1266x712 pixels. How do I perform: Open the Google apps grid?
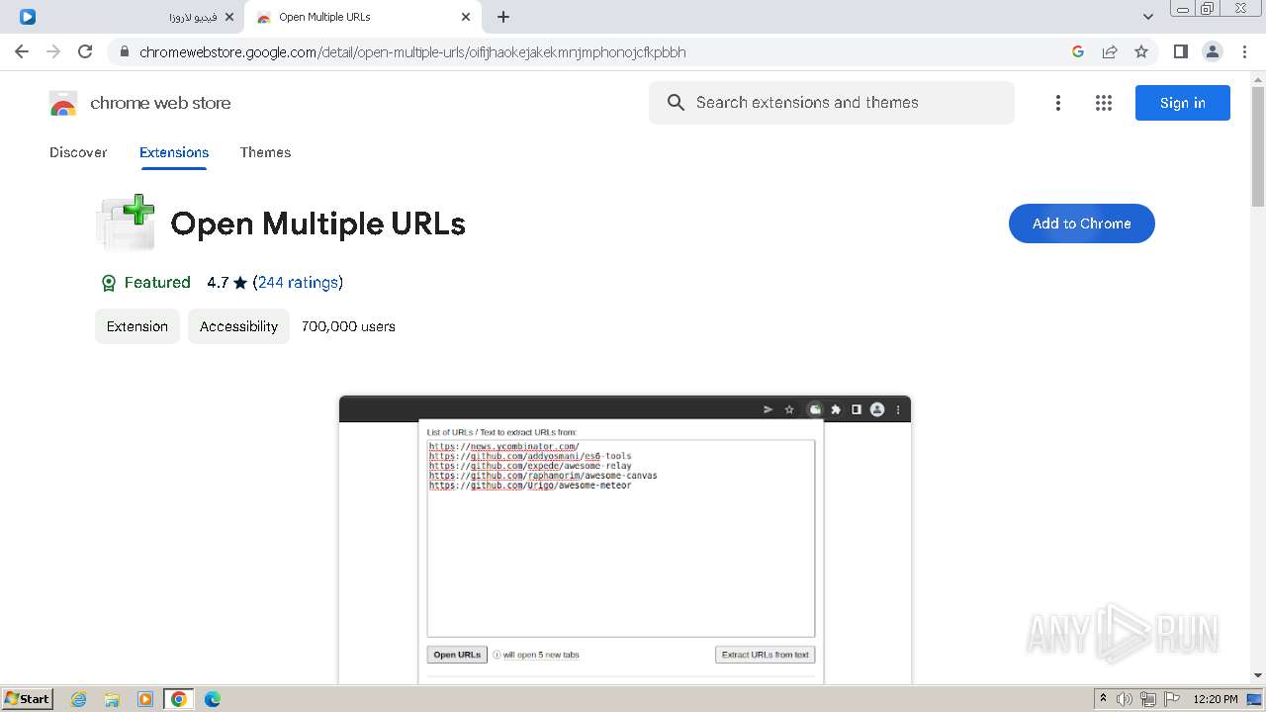pos(1104,103)
